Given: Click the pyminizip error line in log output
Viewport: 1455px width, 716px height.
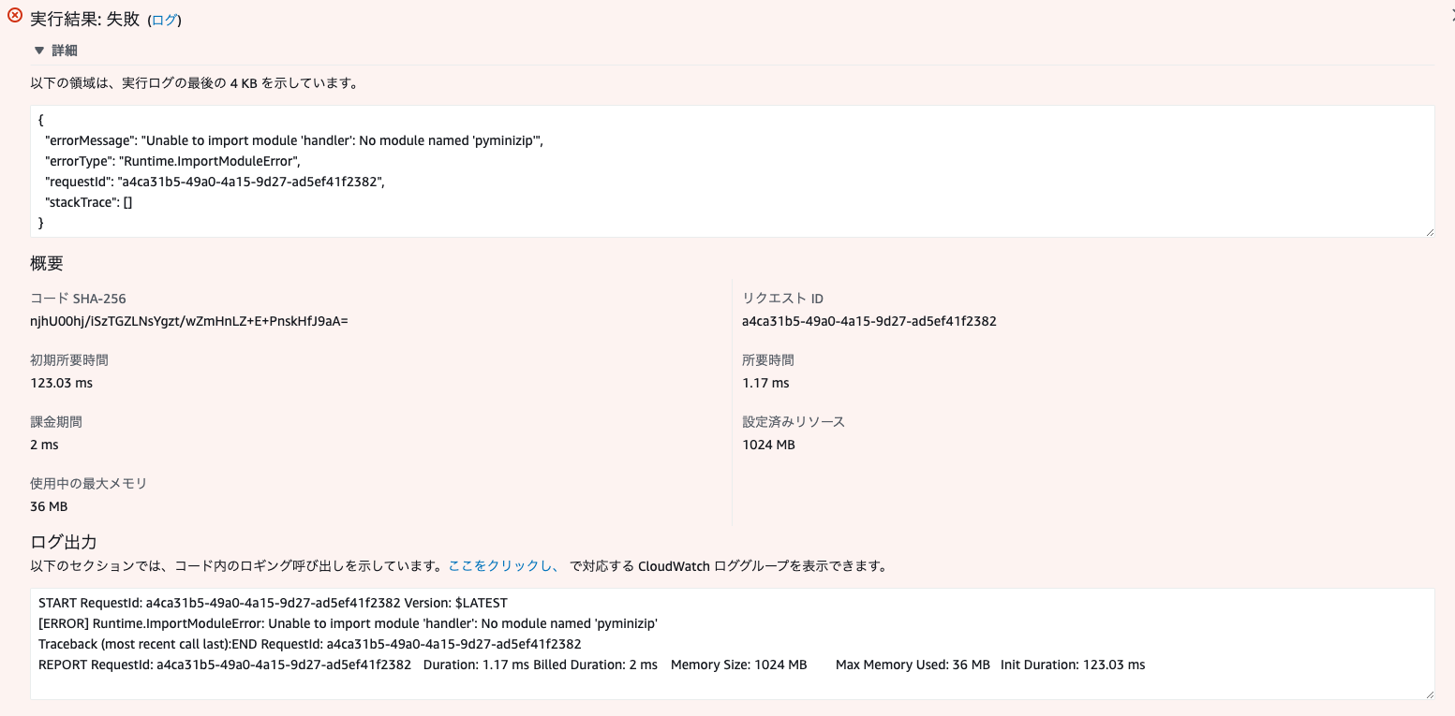Looking at the screenshot, I should coord(345,623).
